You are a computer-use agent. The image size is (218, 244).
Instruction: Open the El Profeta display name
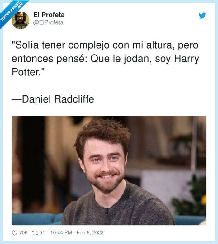click(x=49, y=15)
